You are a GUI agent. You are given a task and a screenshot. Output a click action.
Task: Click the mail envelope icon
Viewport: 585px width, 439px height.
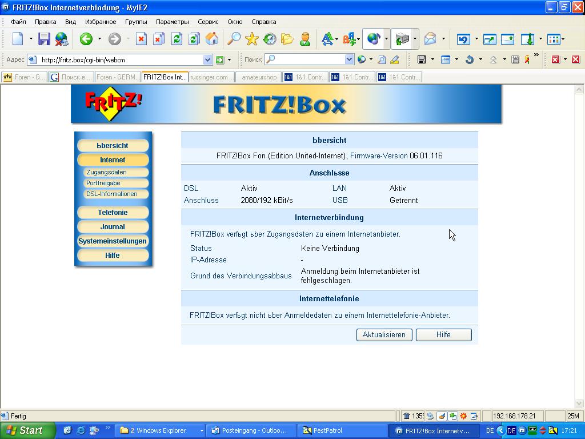click(430, 38)
